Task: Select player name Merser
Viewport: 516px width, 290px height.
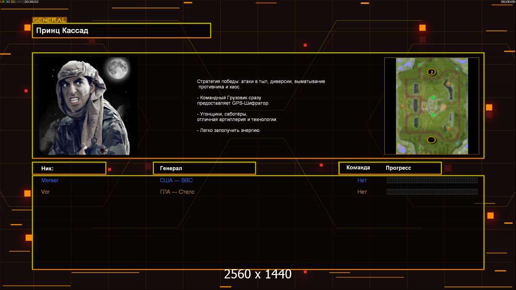Action: point(50,180)
